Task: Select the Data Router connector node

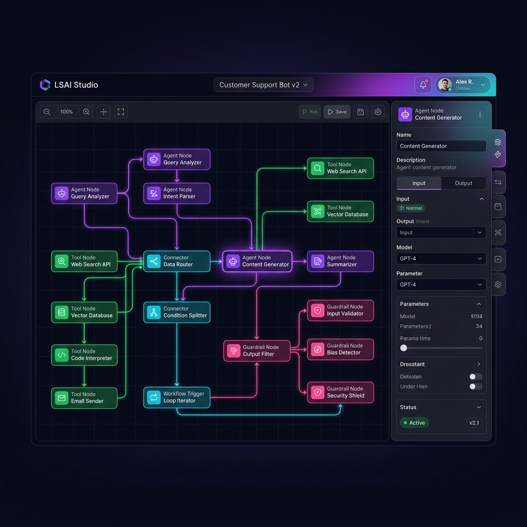Action: pos(177,261)
